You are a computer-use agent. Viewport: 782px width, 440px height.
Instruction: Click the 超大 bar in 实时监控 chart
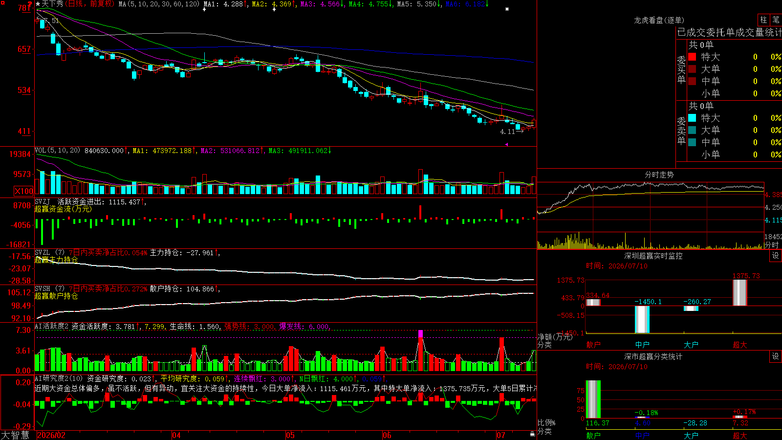point(740,292)
